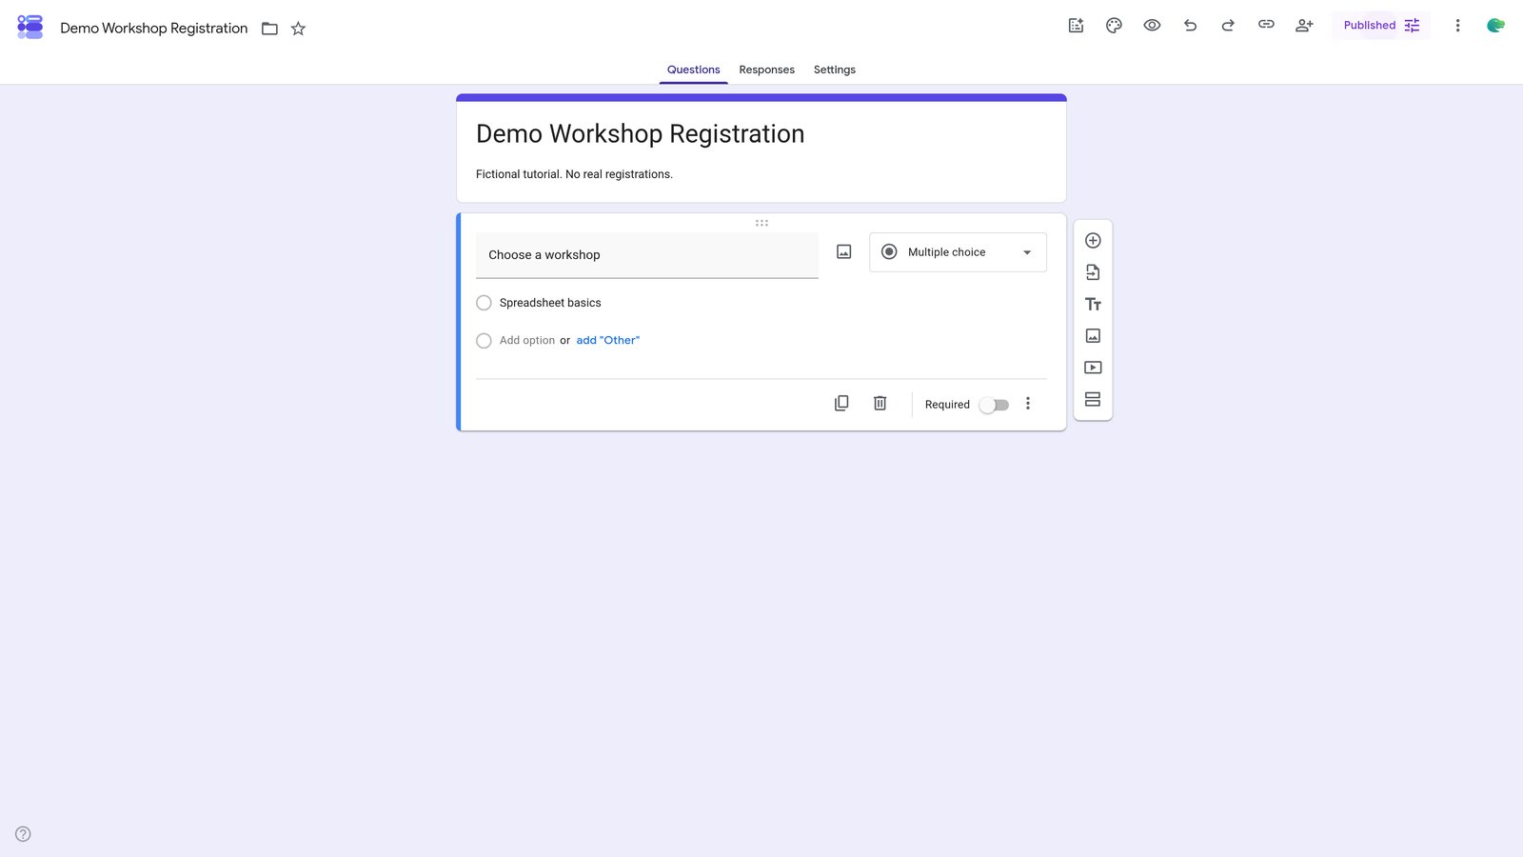The image size is (1523, 857).
Task: Delete the question with trash icon
Action: pyautogui.click(x=880, y=404)
